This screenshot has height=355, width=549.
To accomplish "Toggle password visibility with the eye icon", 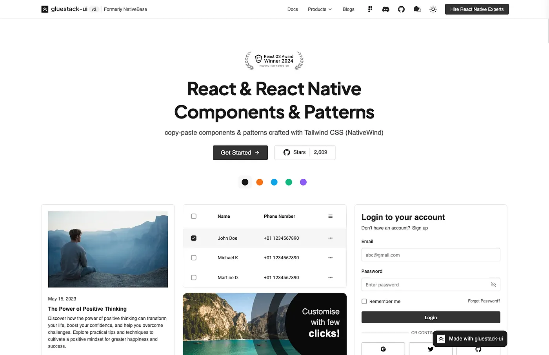I will (493, 284).
